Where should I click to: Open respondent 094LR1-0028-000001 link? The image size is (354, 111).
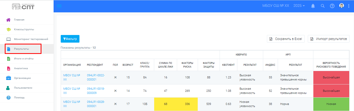(96, 104)
